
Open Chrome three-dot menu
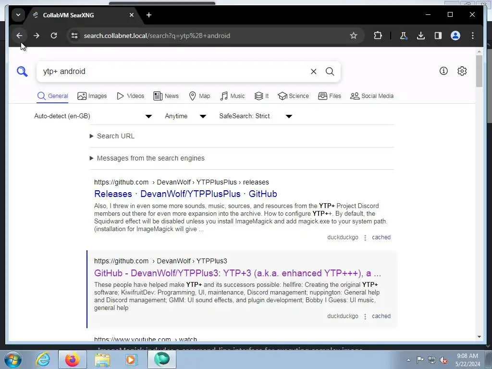click(473, 36)
